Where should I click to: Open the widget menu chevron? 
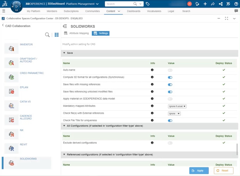pos(234,19)
